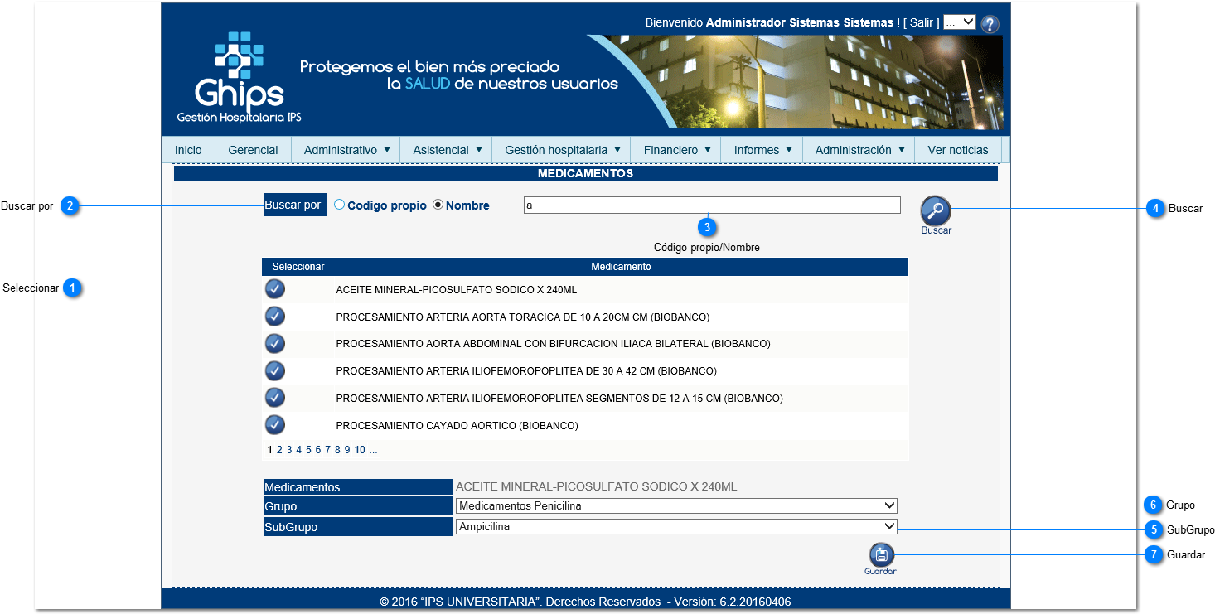Select checkmark for ILIOFEMOROPOPLITEA SEGMENTOS 12 A 15

click(x=274, y=398)
